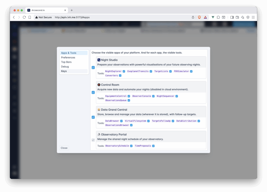This screenshot has height=192, width=267.
Task: Disable the NightSequencer tool
Action: (x=177, y=96)
